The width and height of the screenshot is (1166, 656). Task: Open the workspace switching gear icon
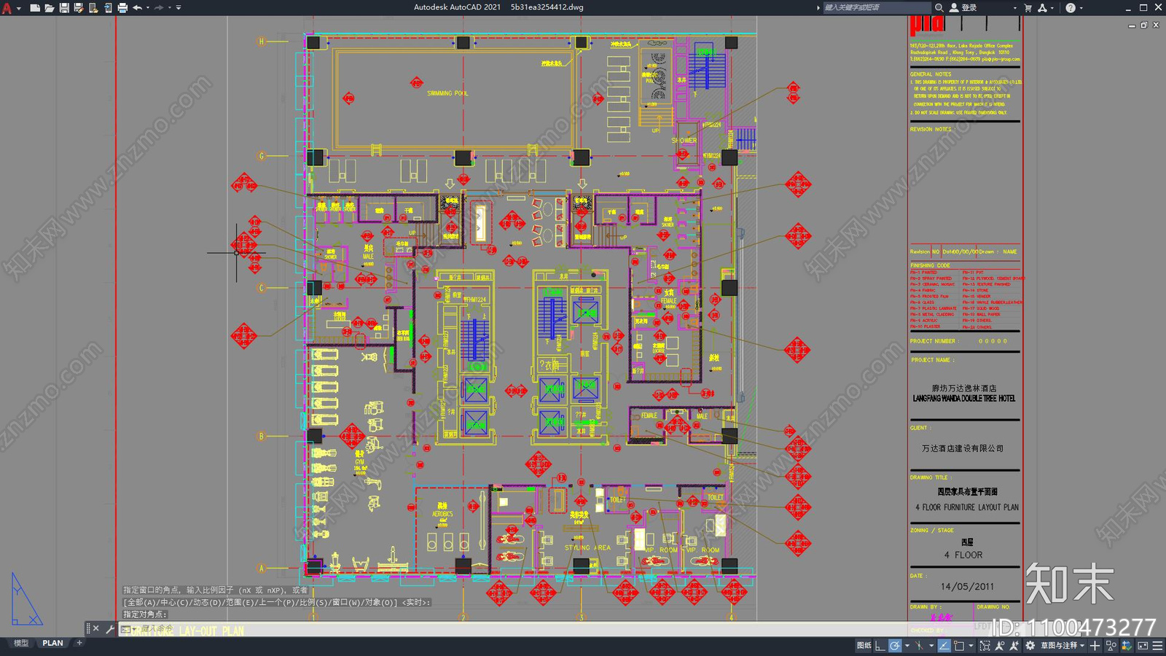(1030, 646)
